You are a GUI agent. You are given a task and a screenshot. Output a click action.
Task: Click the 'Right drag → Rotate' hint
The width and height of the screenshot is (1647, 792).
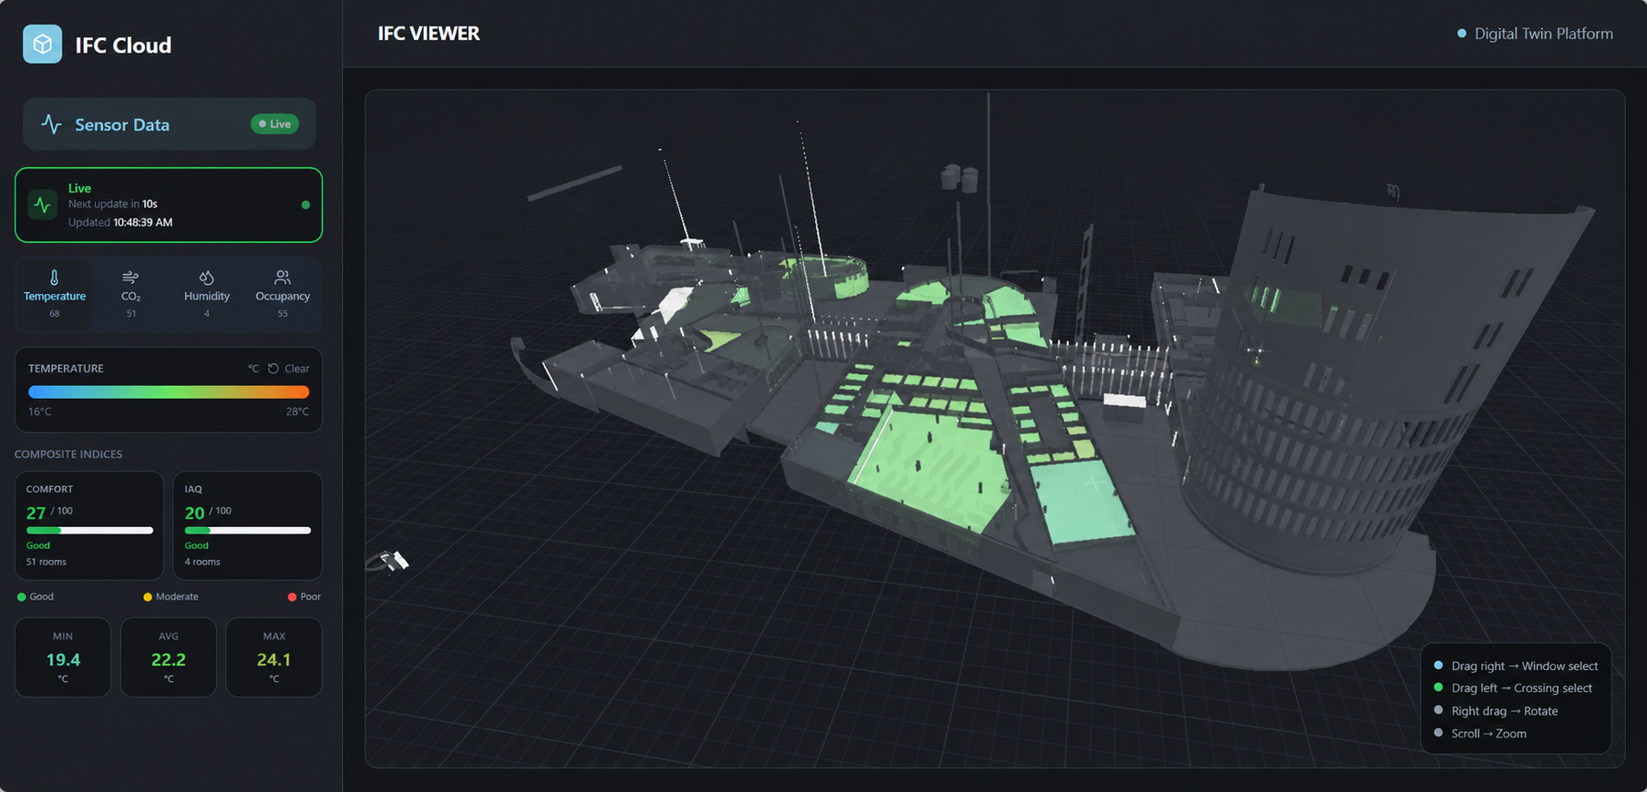[1504, 711]
